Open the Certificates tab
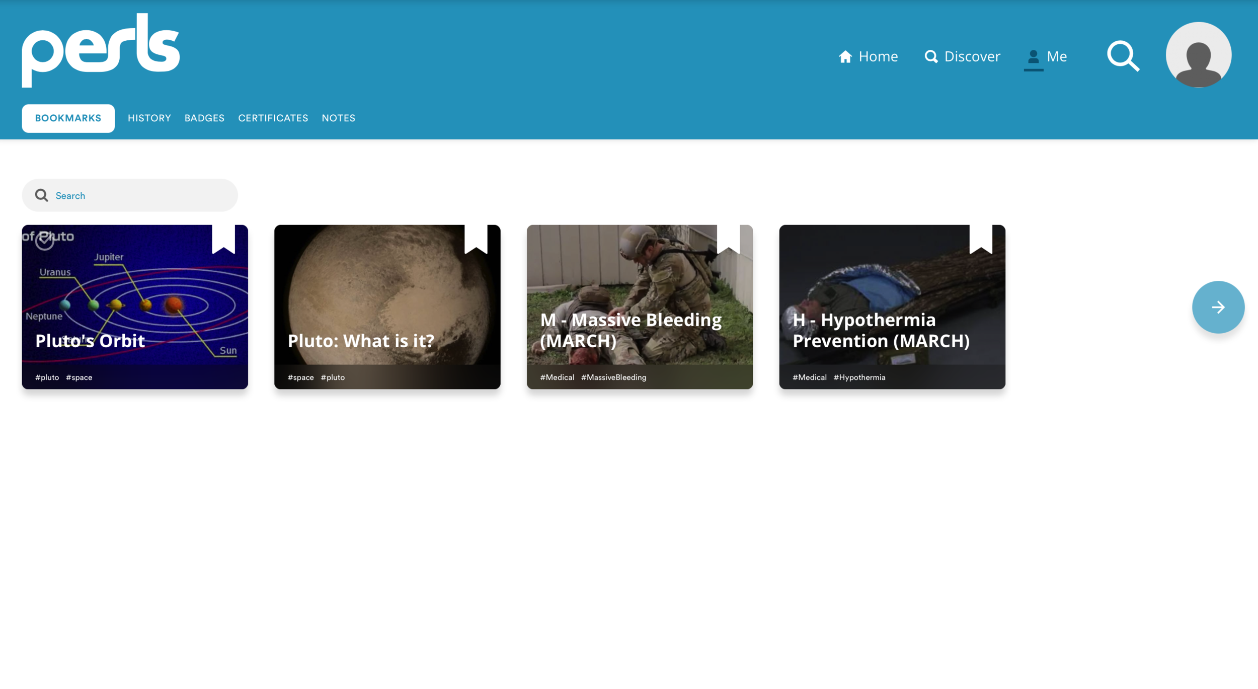The height and width of the screenshot is (689, 1258). tap(273, 118)
